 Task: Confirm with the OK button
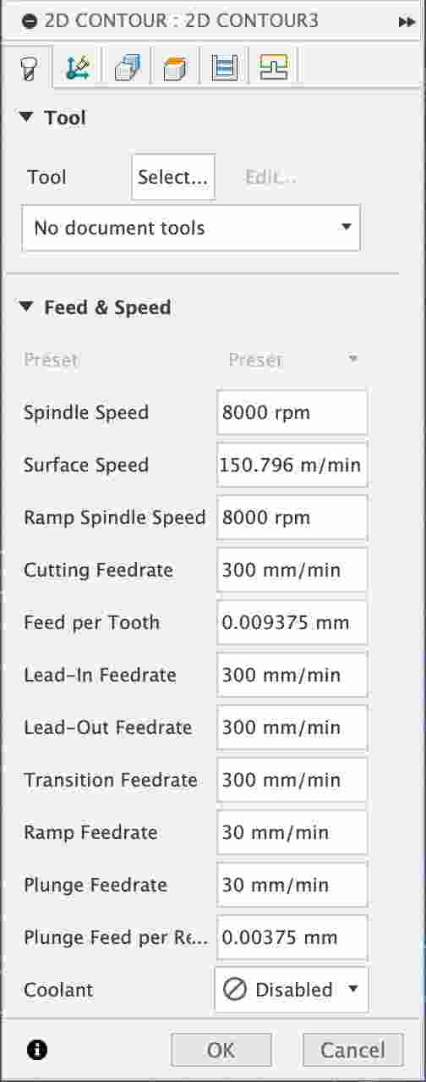click(x=221, y=1050)
